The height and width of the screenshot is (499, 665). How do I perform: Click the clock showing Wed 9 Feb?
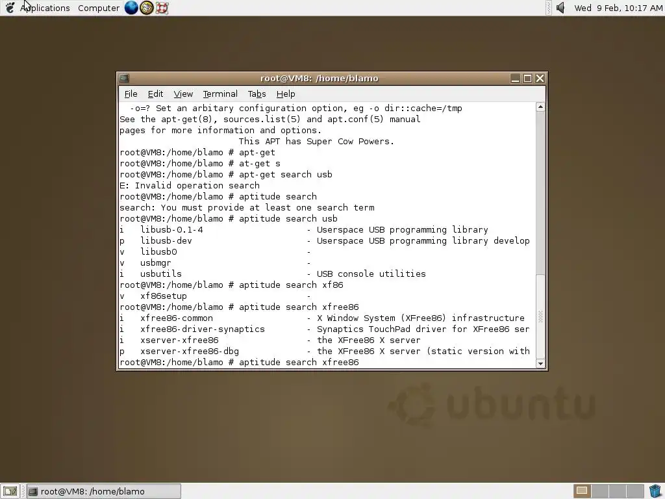[x=618, y=8]
